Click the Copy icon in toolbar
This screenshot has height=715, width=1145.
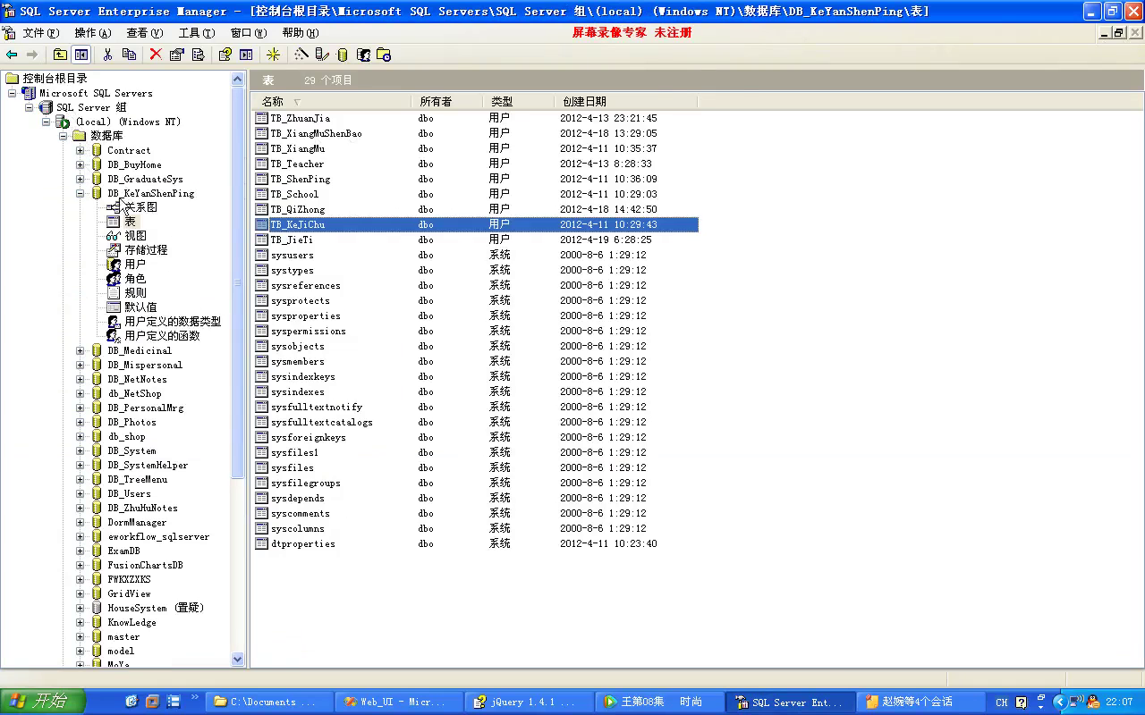click(129, 55)
